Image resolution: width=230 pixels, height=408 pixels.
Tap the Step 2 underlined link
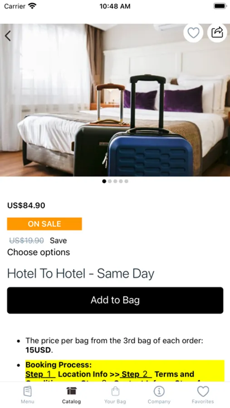click(x=136, y=374)
